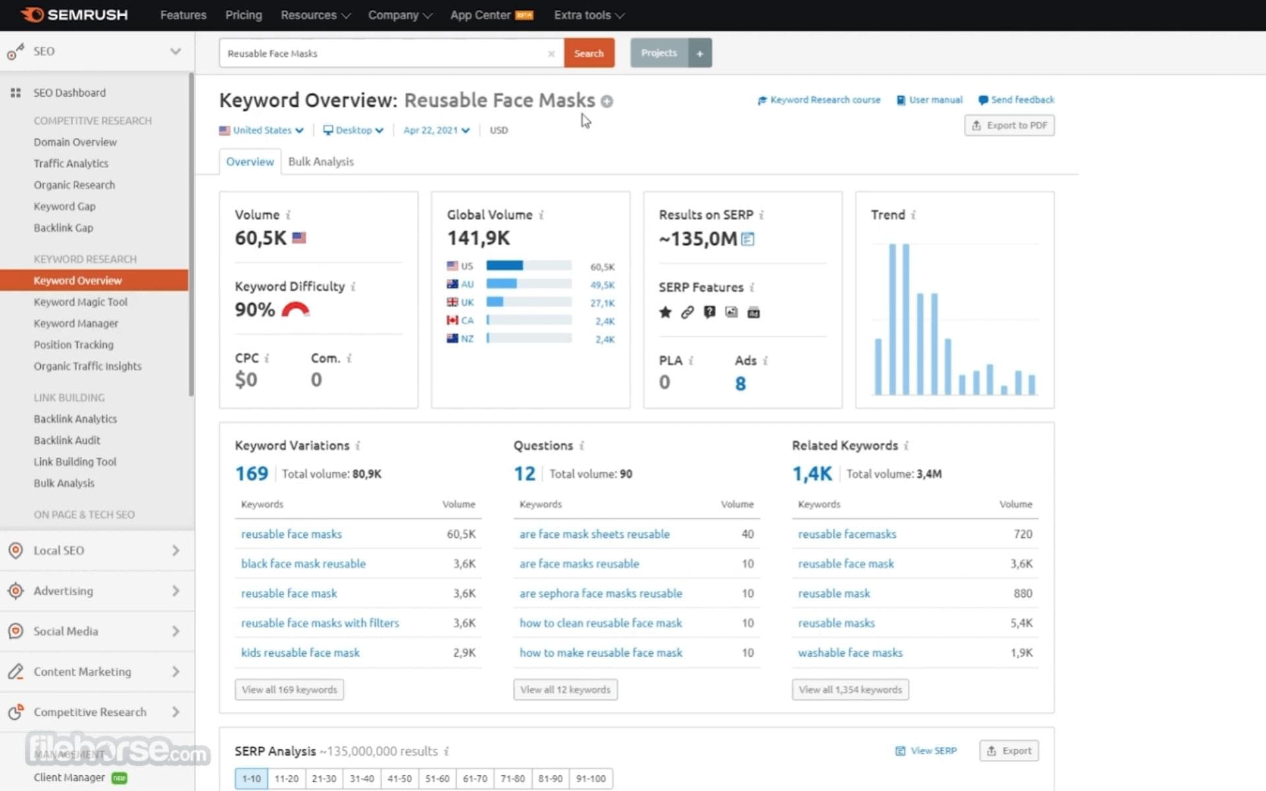Screen dimensions: 1266x791
Task: Click the Trend info icon
Action: (x=913, y=215)
